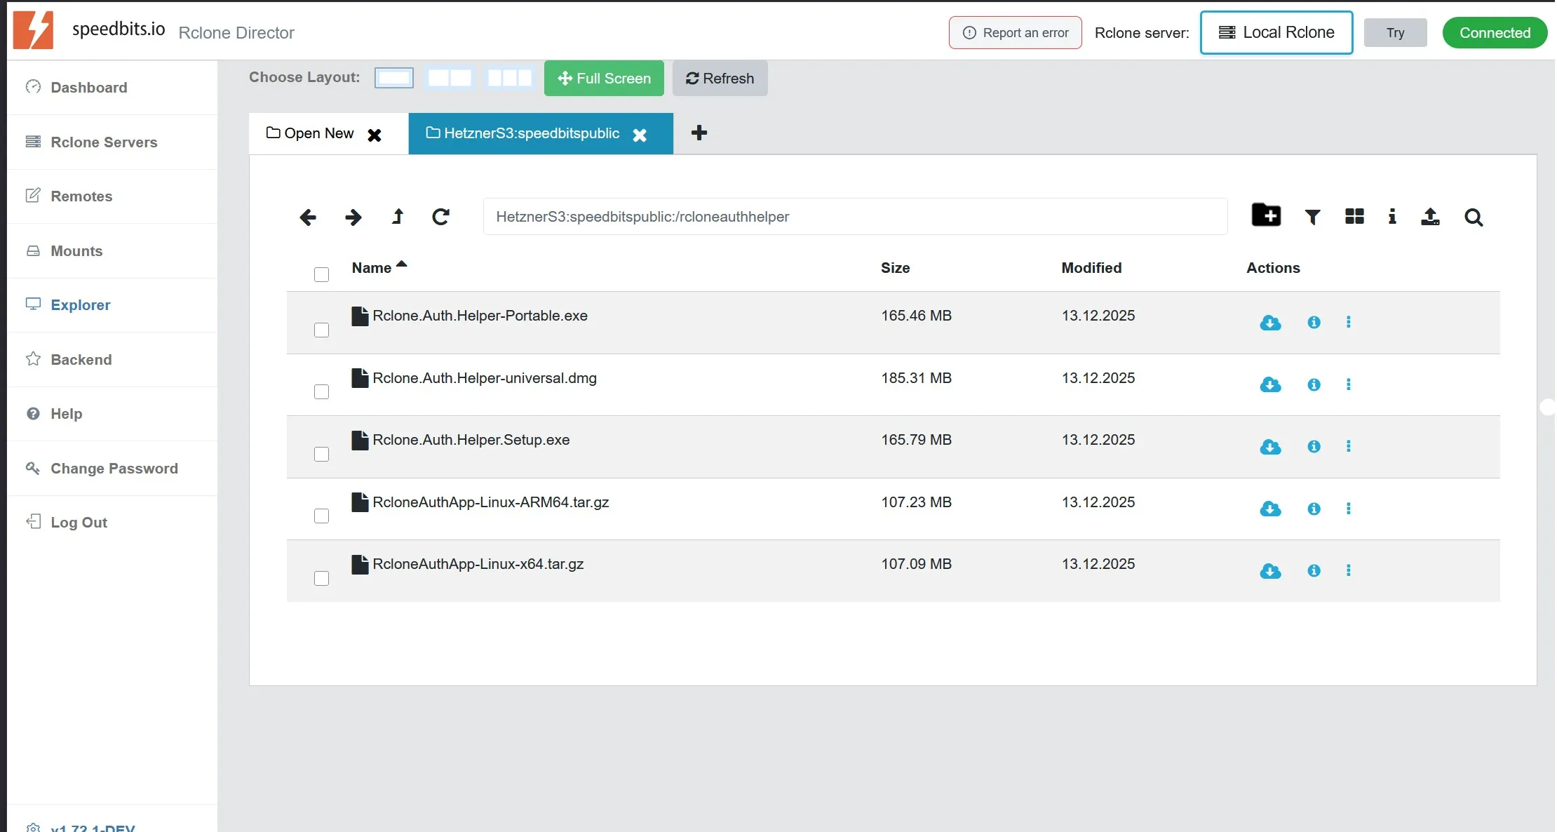The image size is (1557, 832).
Task: Open more actions for Rclone.Auth.Helper.Setup.exe
Action: (x=1348, y=446)
